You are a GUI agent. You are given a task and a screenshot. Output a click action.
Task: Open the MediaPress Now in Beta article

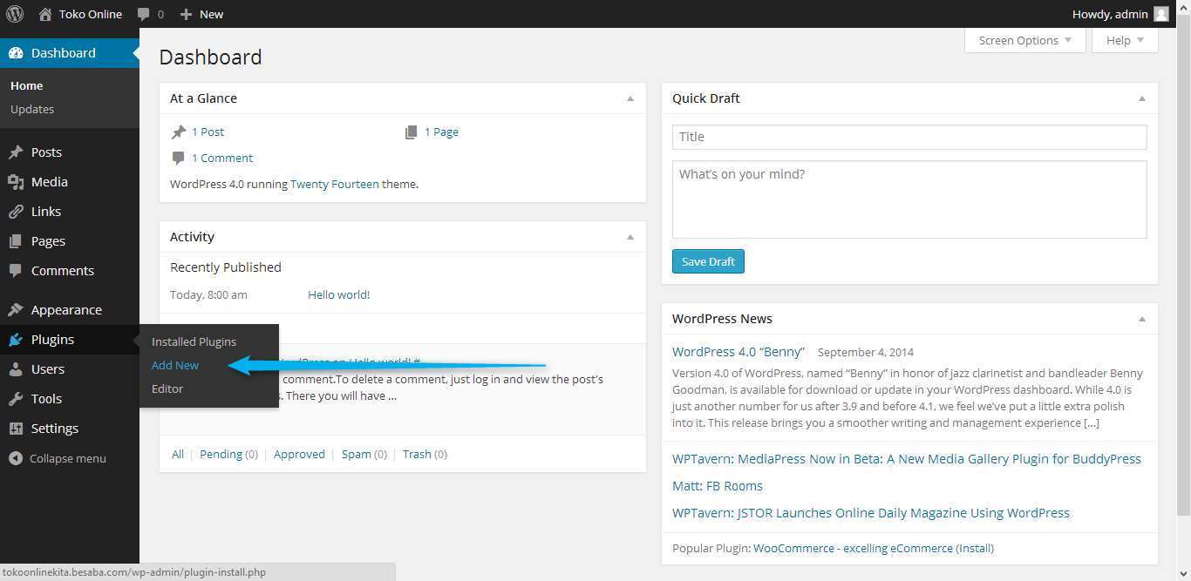pyautogui.click(x=907, y=459)
